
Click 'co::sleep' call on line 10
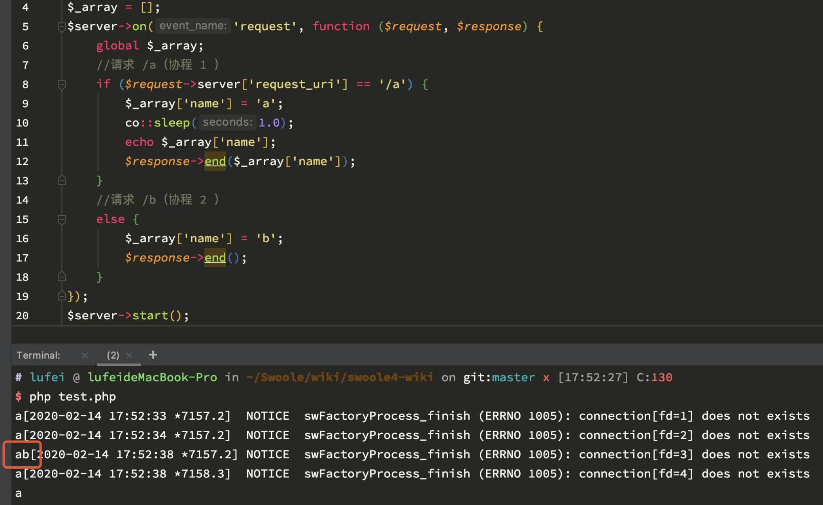click(x=157, y=123)
